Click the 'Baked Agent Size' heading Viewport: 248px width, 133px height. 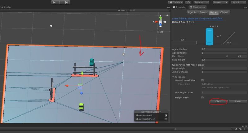click(x=183, y=22)
